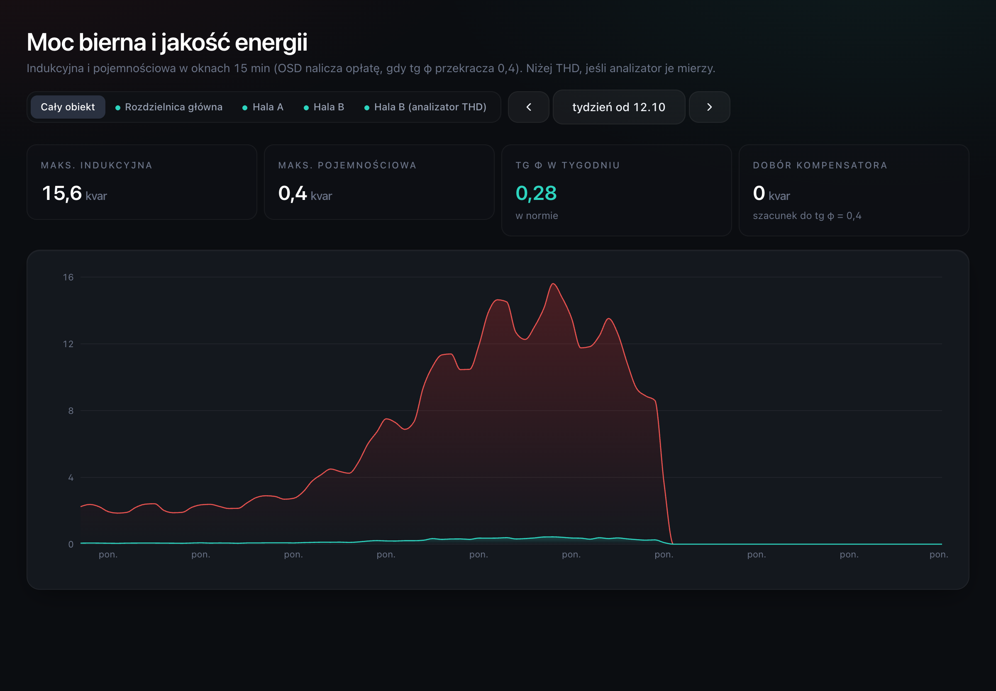Open the 'tydzień od 12.10' week picker

619,107
